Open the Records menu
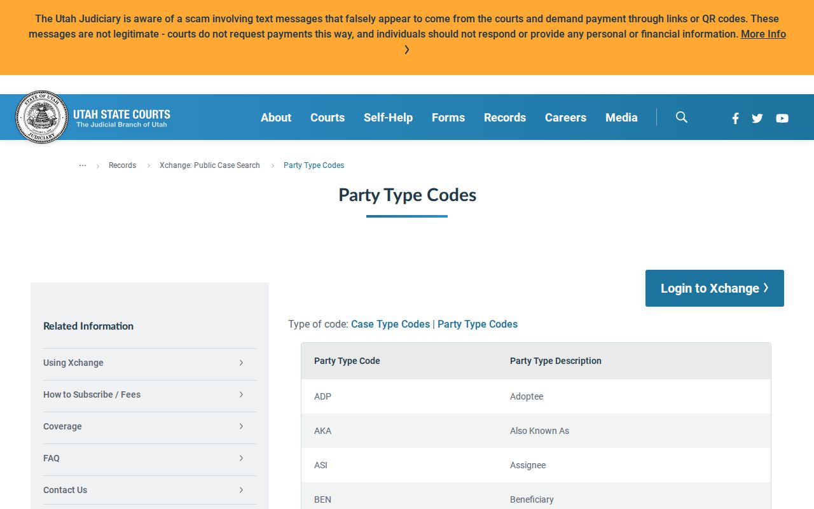The image size is (814, 509). click(x=505, y=118)
